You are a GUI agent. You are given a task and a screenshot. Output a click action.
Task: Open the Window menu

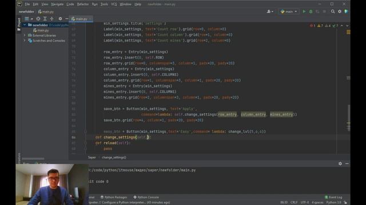tap(125, 4)
